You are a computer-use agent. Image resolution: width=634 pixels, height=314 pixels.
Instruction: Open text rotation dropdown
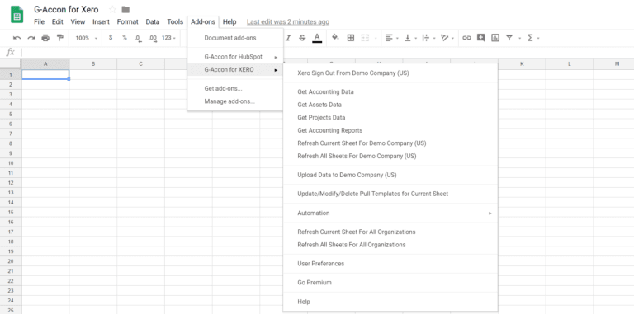(x=447, y=38)
